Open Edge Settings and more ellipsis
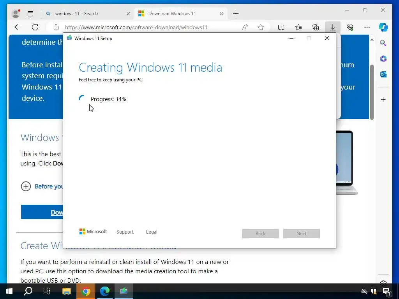399x299 pixels. (x=367, y=27)
